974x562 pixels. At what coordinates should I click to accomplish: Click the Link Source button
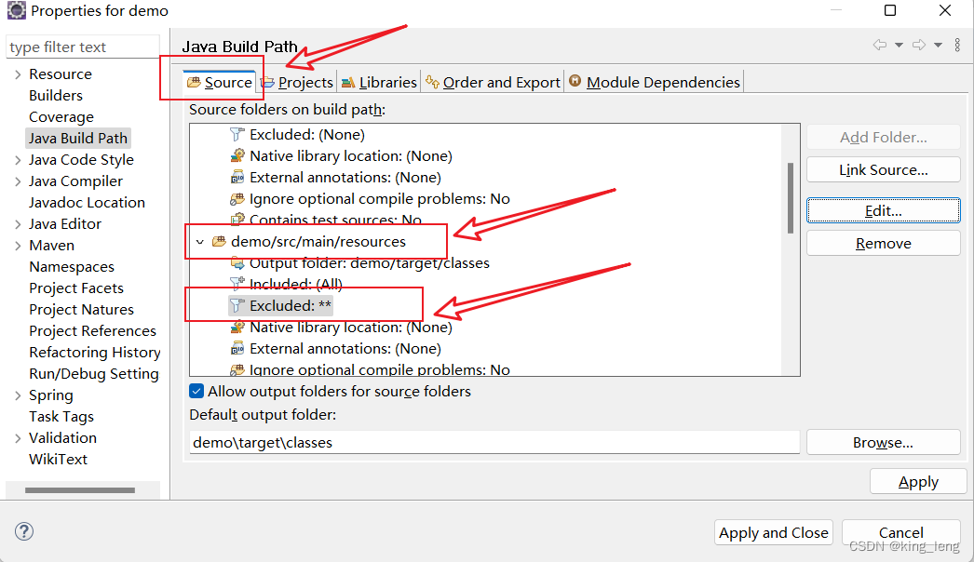pos(882,169)
